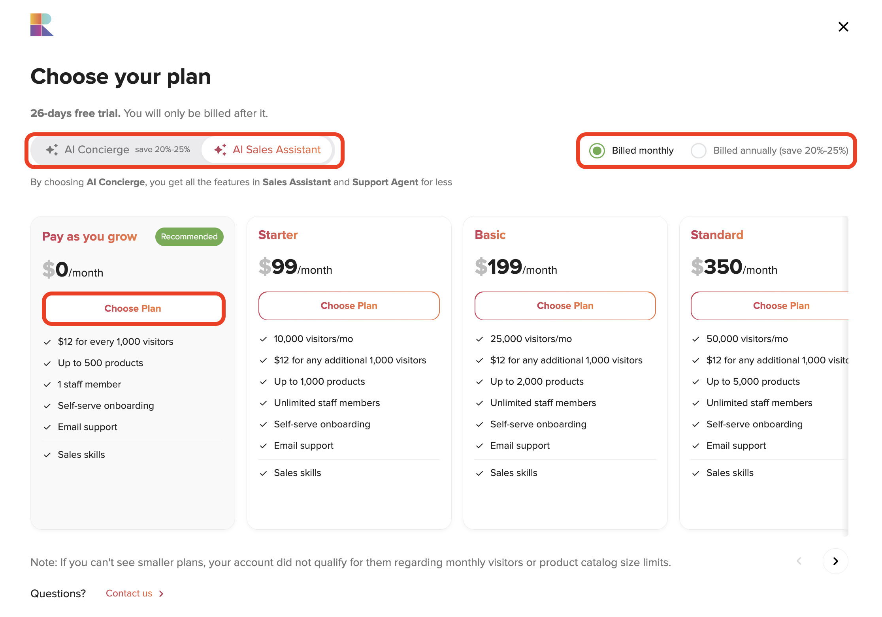Choose the Starter plan
The height and width of the screenshot is (617, 882).
pos(349,306)
